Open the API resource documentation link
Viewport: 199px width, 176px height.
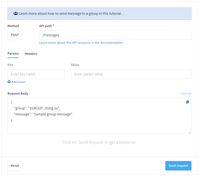[81, 43]
